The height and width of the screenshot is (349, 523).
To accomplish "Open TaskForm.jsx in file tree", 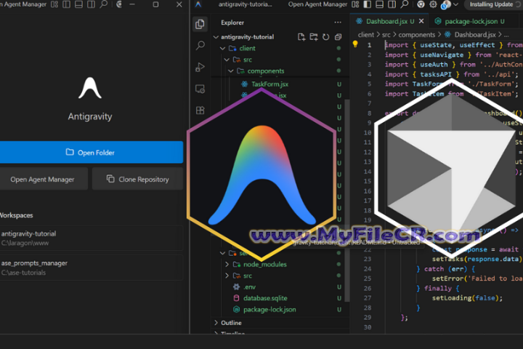I will [269, 84].
